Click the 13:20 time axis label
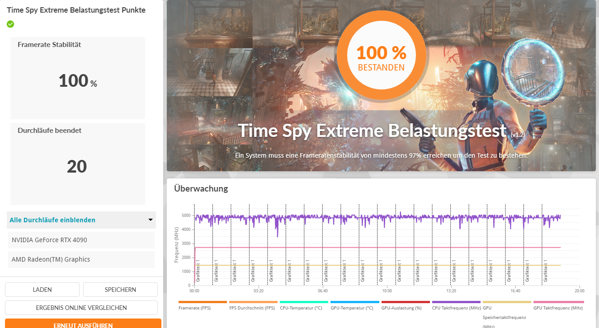 coord(451,291)
